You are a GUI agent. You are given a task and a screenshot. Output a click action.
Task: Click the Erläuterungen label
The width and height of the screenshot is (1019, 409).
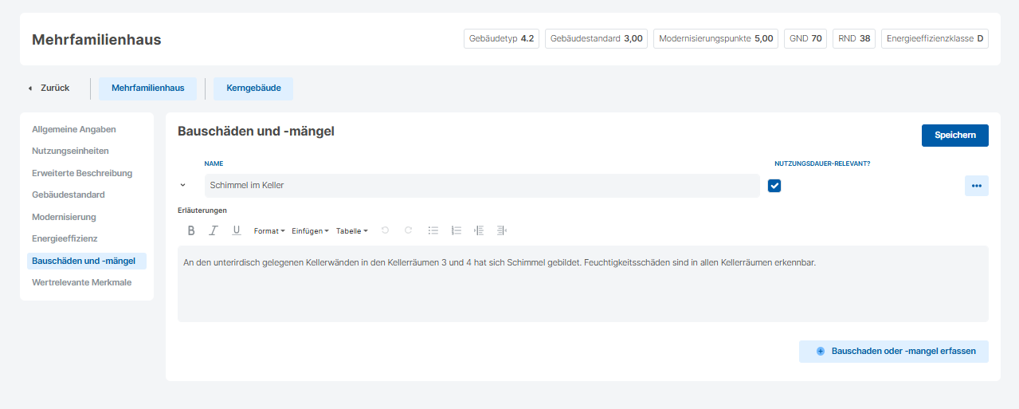point(202,210)
